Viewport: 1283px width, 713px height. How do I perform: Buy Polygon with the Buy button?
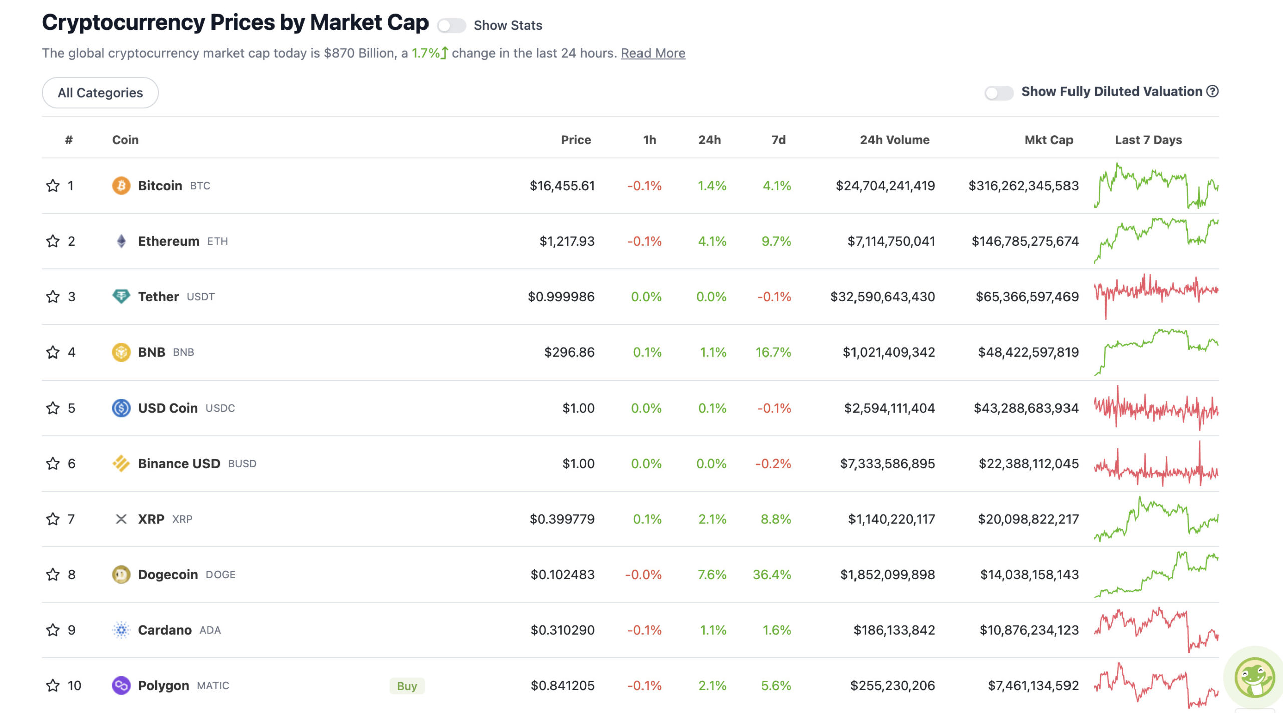407,686
